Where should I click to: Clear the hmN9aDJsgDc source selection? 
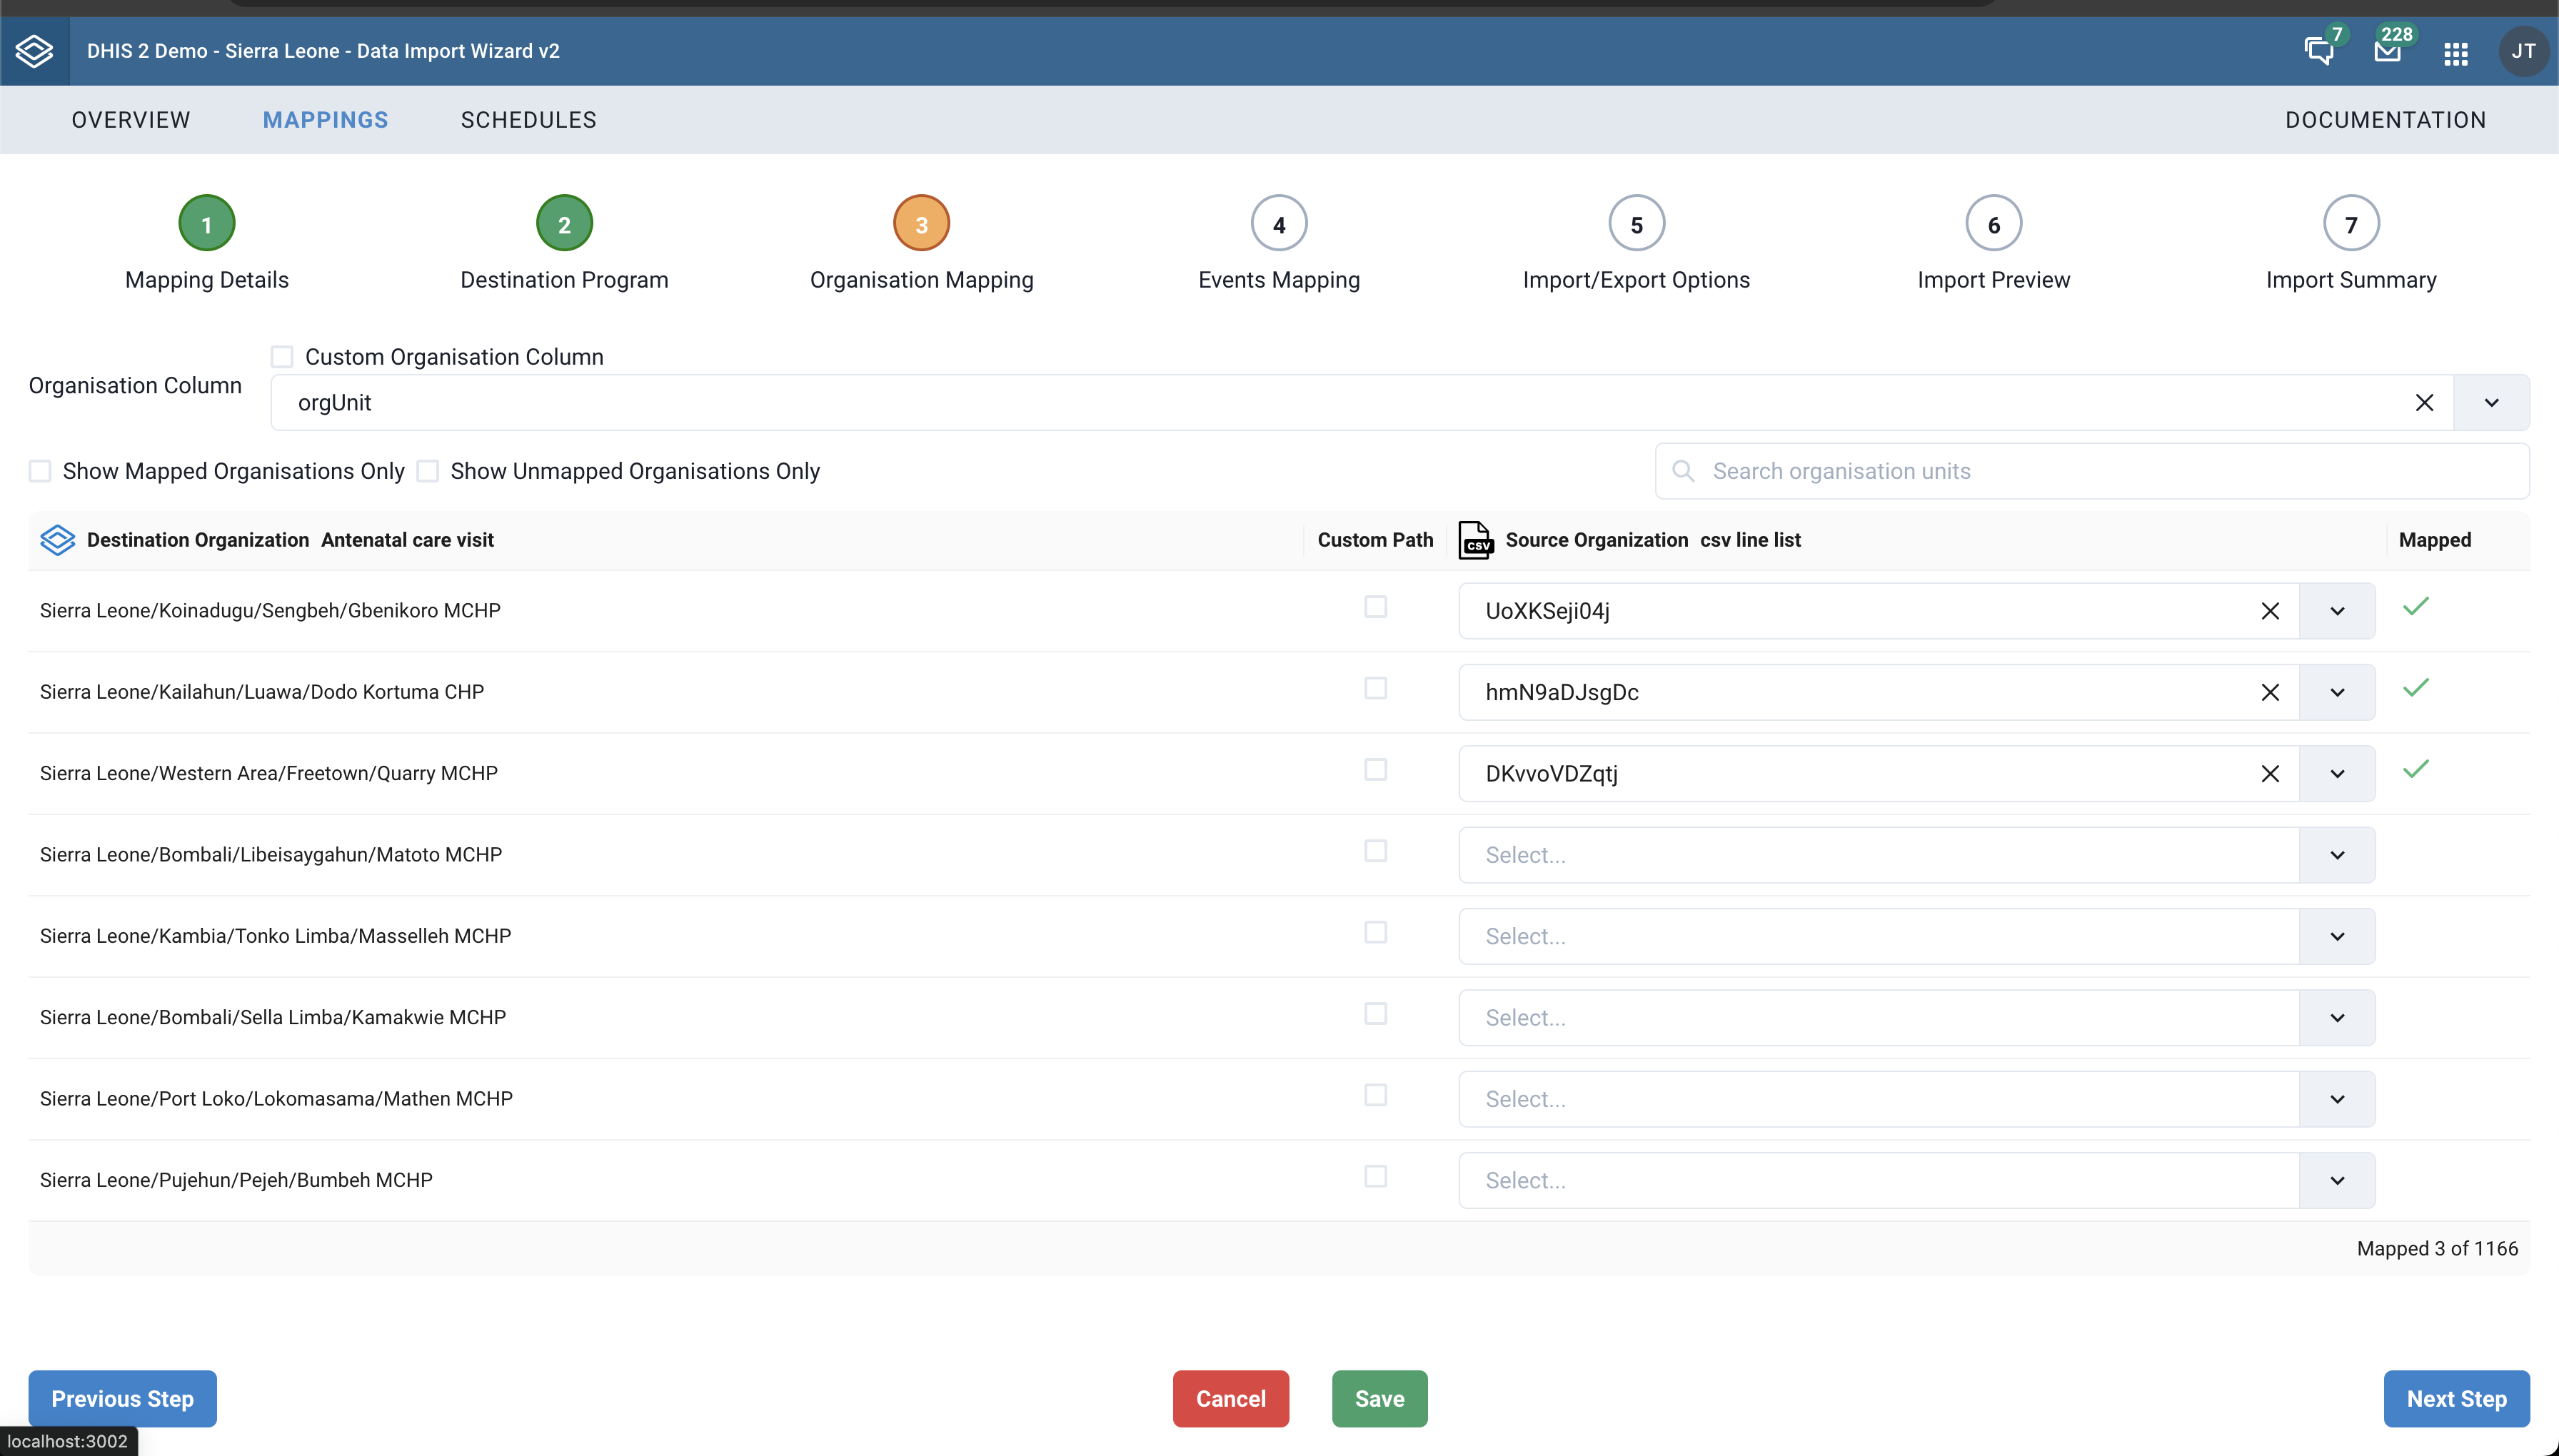2270,692
